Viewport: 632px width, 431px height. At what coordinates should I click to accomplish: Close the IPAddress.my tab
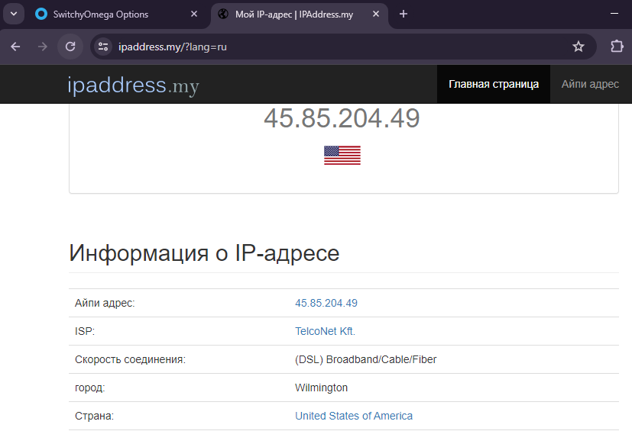(376, 14)
